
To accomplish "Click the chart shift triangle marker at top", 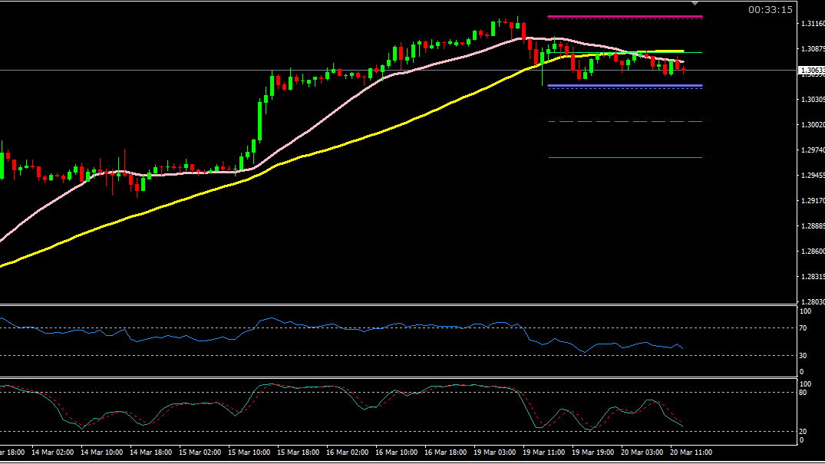I will click(x=695, y=3).
